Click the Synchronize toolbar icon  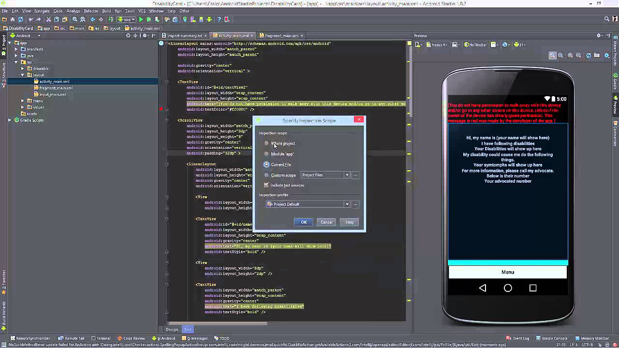pos(20,19)
